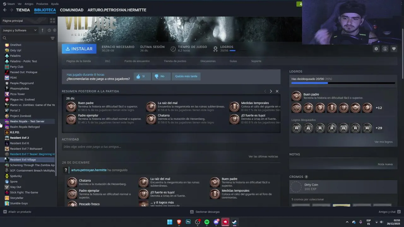
Task: Click the Steam taskbar icon
Action: coord(235,222)
